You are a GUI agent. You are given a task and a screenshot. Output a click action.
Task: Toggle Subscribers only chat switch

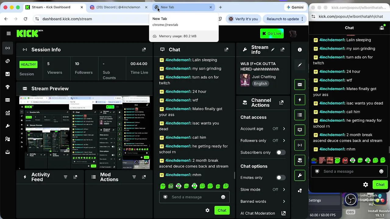click(281, 153)
